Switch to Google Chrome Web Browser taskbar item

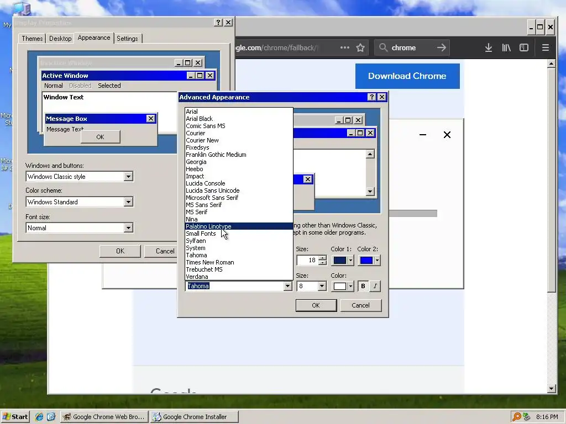(104, 417)
